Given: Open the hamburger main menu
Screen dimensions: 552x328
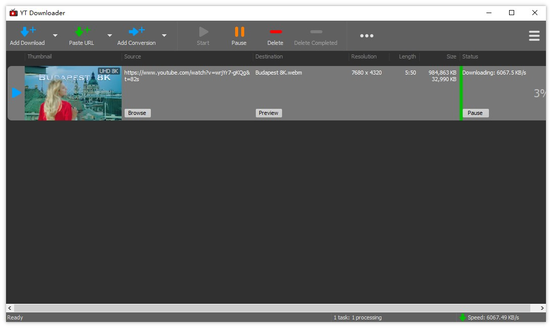Looking at the screenshot, I should point(534,36).
